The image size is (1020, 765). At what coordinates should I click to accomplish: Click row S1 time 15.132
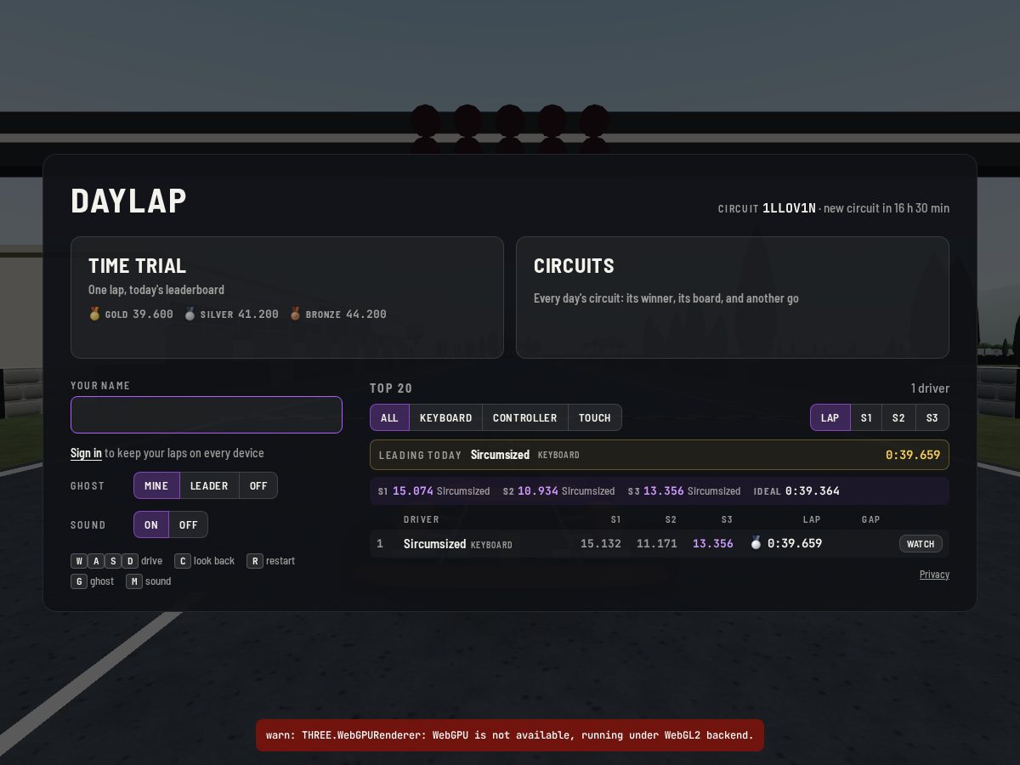coord(601,543)
